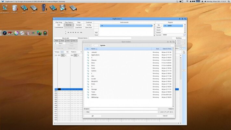Launch the camera gauge icon in the dock
Screen dimensions: 231x130
pos(39,33)
